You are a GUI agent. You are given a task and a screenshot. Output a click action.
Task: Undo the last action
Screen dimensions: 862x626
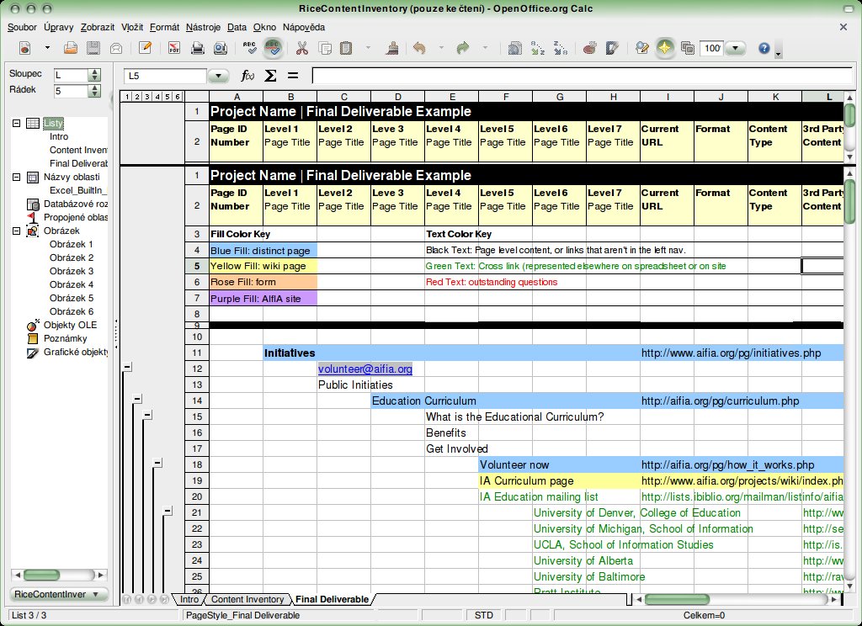pos(419,48)
